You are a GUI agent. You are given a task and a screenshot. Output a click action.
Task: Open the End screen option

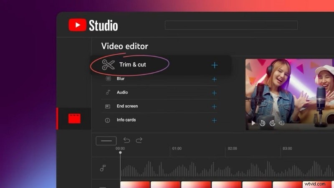click(127, 106)
